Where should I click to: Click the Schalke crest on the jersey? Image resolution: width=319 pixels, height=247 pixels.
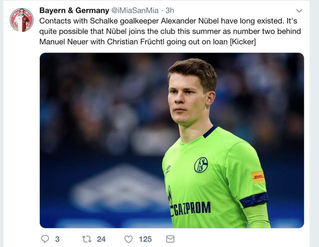(201, 165)
